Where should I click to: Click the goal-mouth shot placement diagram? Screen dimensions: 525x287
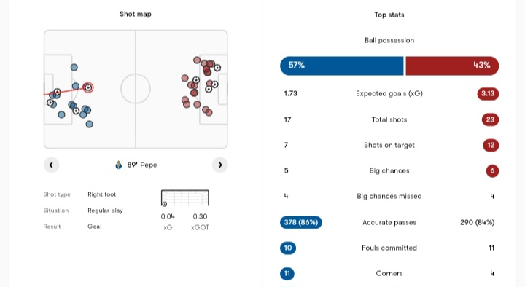pos(184,198)
